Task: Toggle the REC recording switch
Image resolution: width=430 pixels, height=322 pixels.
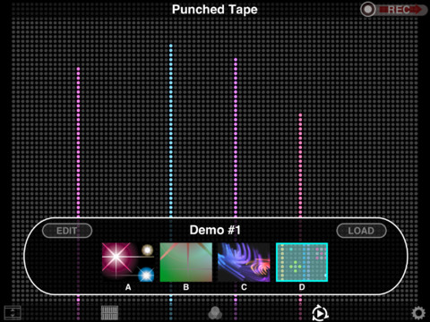Action: 393,10
